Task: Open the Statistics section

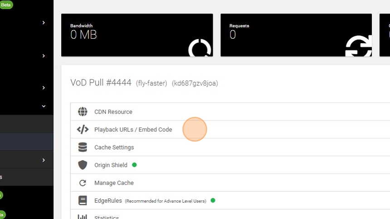Action: pyautogui.click(x=230, y=214)
